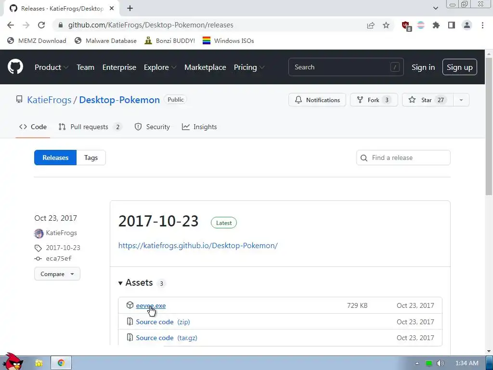This screenshot has height=370, width=493.
Task: Click the Angry Birds start button
Action: pyautogui.click(x=13, y=361)
